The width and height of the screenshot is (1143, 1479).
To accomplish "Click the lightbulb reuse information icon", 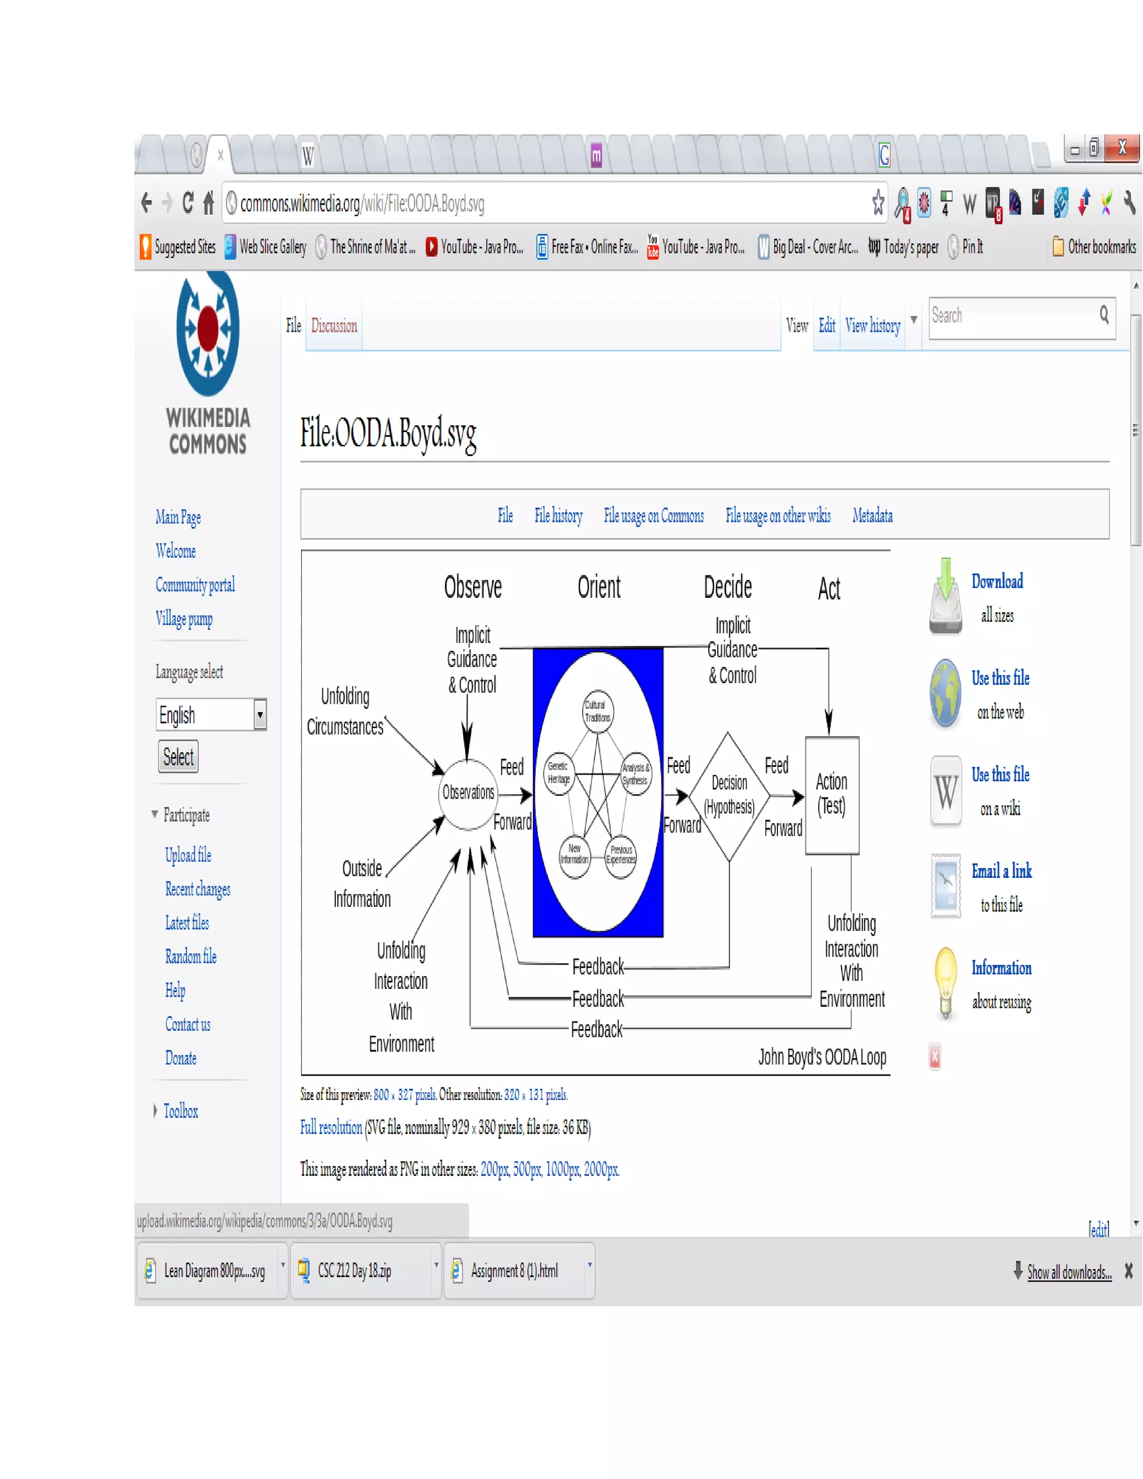I will 945,982.
